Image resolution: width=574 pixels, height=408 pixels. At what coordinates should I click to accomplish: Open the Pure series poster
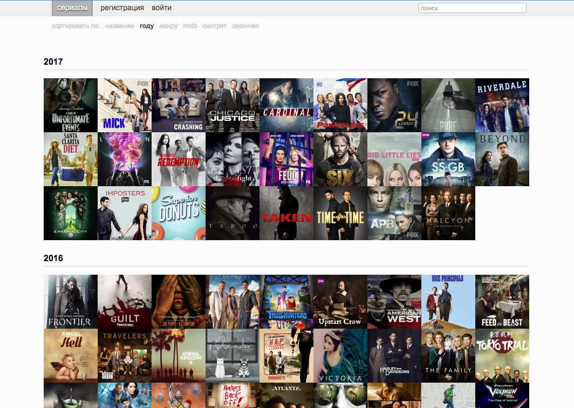pyautogui.click(x=448, y=105)
